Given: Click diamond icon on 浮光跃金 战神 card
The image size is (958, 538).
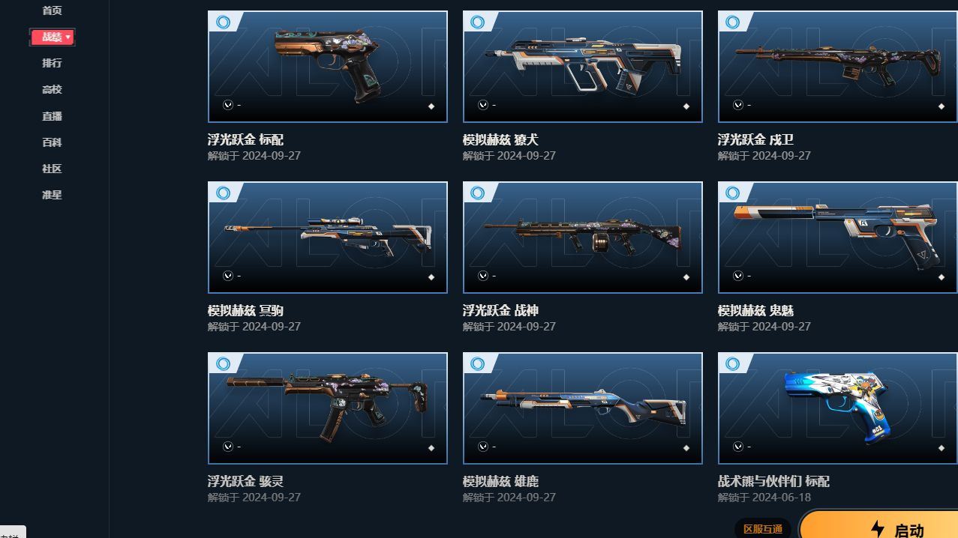Looking at the screenshot, I should [686, 277].
